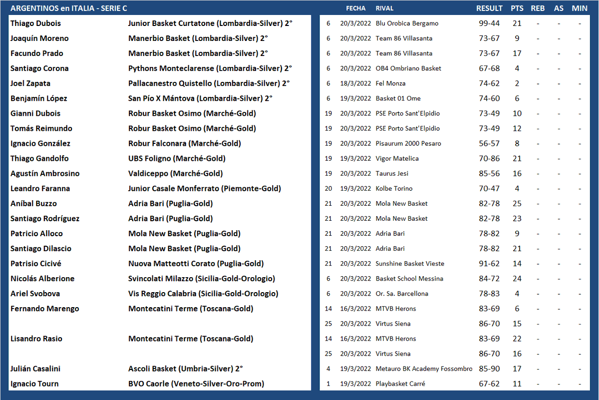Click player name Lisandro Rasio
The width and height of the screenshot is (599, 400).
click(x=36, y=338)
